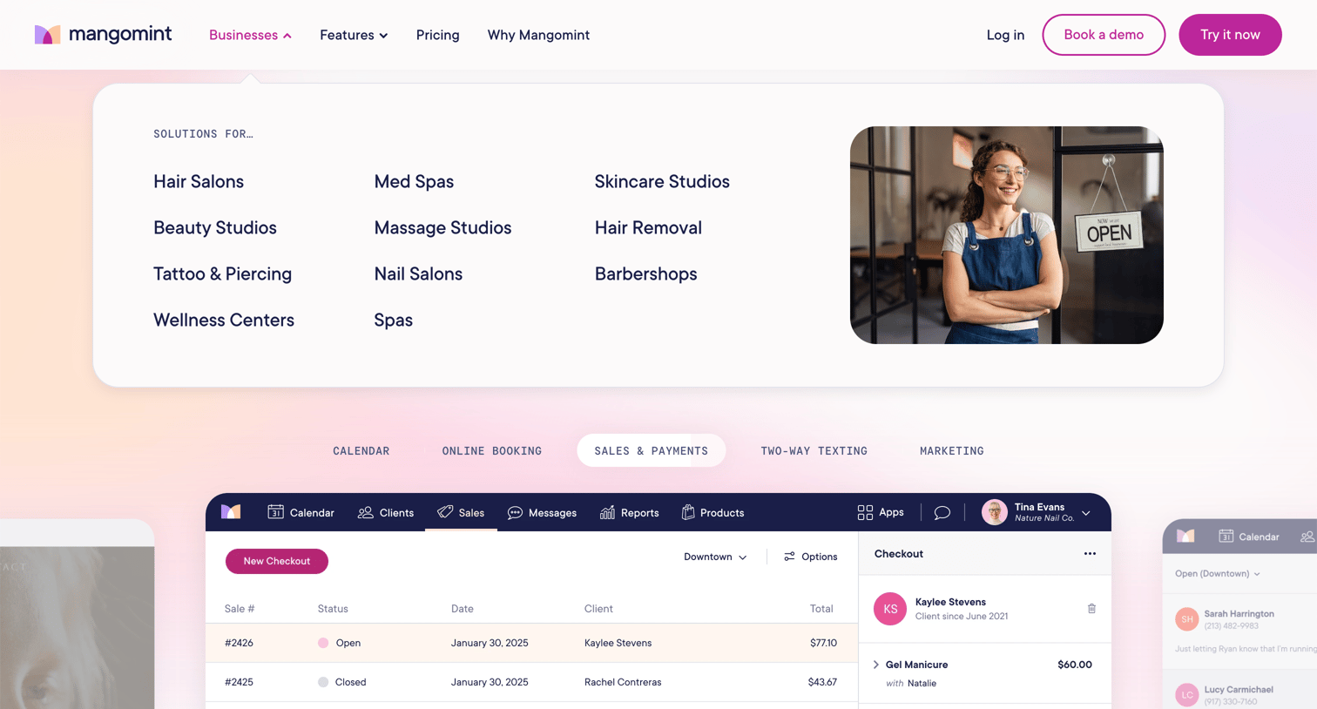
Task: Click the SH avatar for Sarah Harrington
Action: [x=1187, y=619]
